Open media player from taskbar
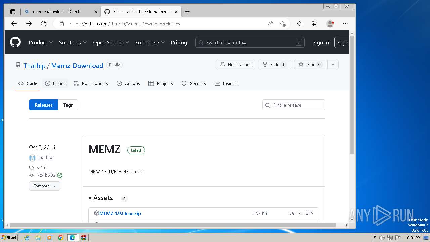The width and height of the screenshot is (430, 242). point(49,238)
